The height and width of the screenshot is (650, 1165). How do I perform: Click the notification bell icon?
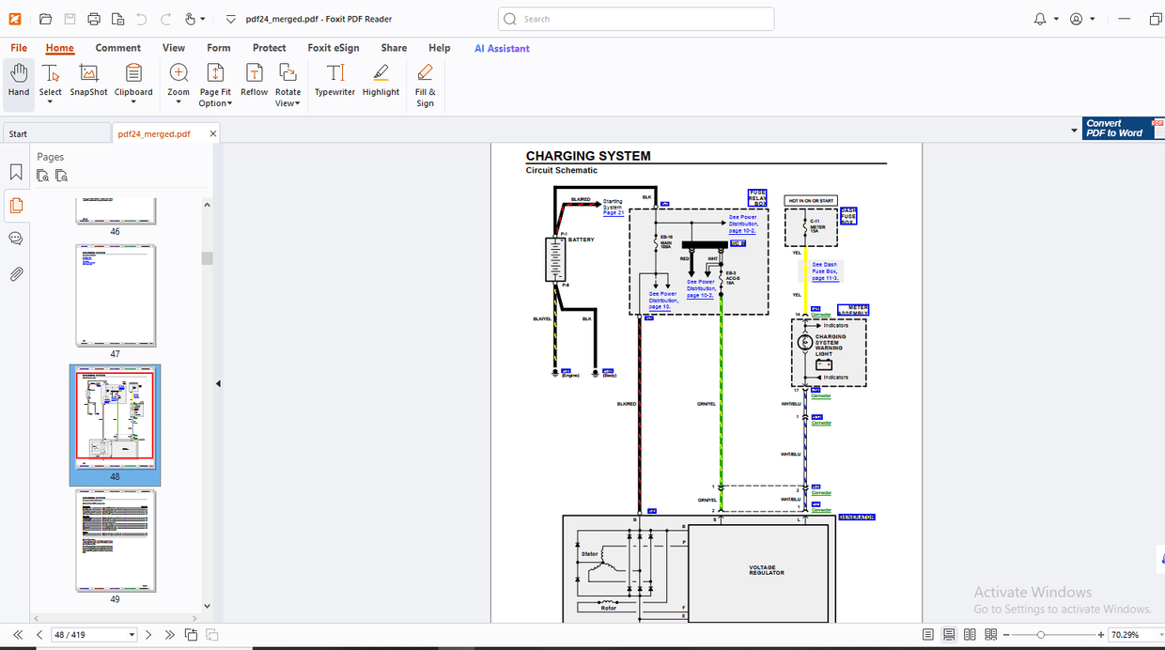1041,18
